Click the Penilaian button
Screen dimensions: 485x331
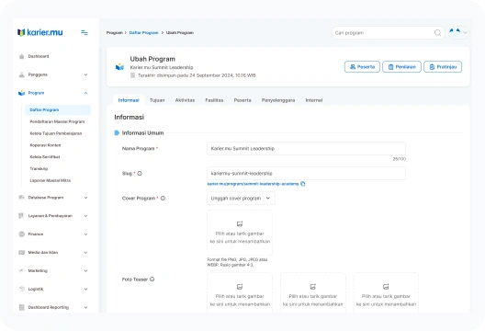point(401,67)
